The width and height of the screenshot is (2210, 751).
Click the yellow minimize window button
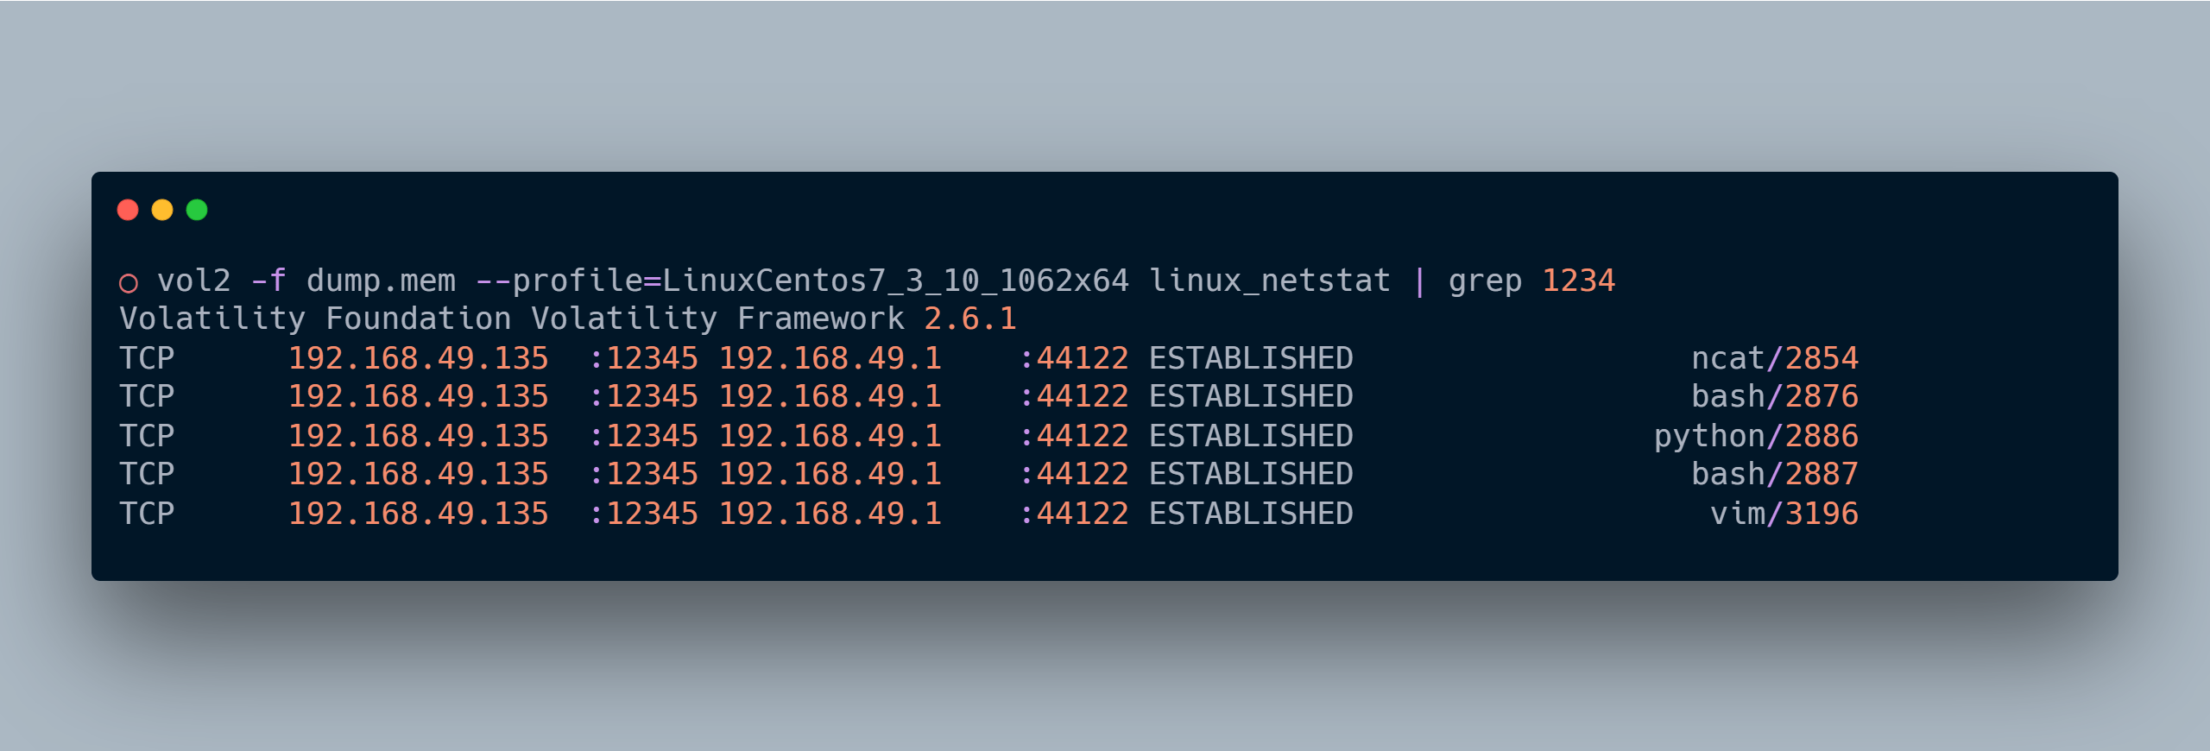[x=162, y=210]
